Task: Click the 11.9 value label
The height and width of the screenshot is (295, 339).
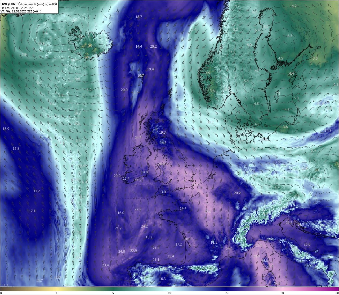Action: 135,93
